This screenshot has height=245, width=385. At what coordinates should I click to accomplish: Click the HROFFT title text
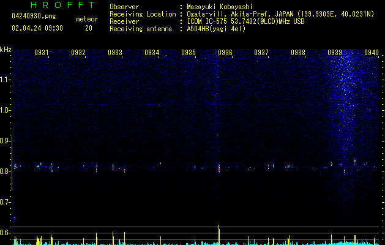[x=62, y=5]
